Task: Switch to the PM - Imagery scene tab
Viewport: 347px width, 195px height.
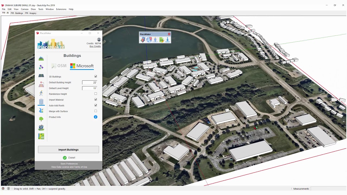Action: [x=31, y=13]
